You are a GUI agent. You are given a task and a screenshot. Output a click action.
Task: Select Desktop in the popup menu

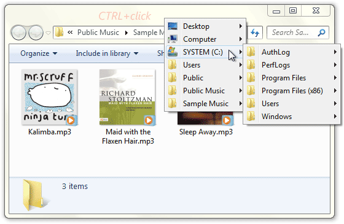click(x=205, y=26)
